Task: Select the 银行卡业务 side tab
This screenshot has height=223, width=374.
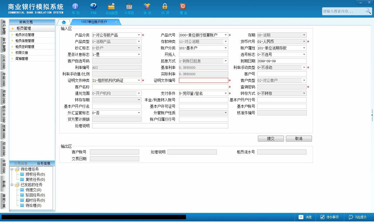Action: pos(4,114)
